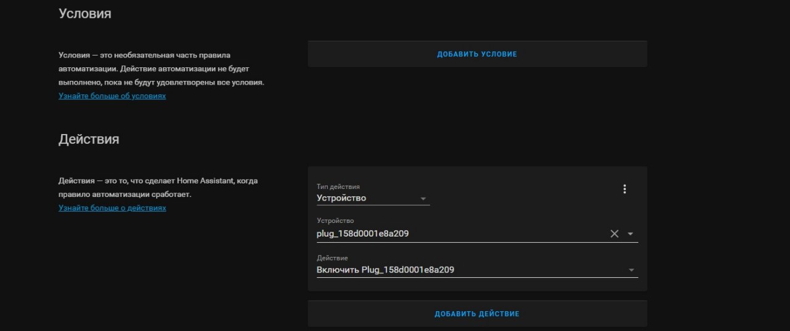Click the Действия section heading
Viewport: 790px width, 331px height.
[x=89, y=139]
